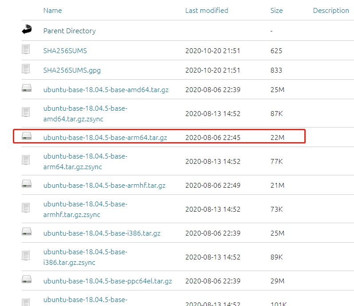
Task: Click the 73K size value
Action: tap(276, 209)
